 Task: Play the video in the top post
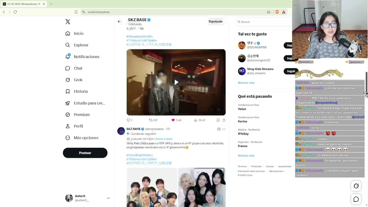pos(176,82)
